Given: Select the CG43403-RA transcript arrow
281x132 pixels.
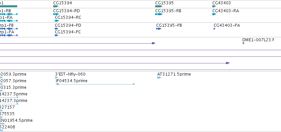Looking at the screenshot, I should 214,14.
